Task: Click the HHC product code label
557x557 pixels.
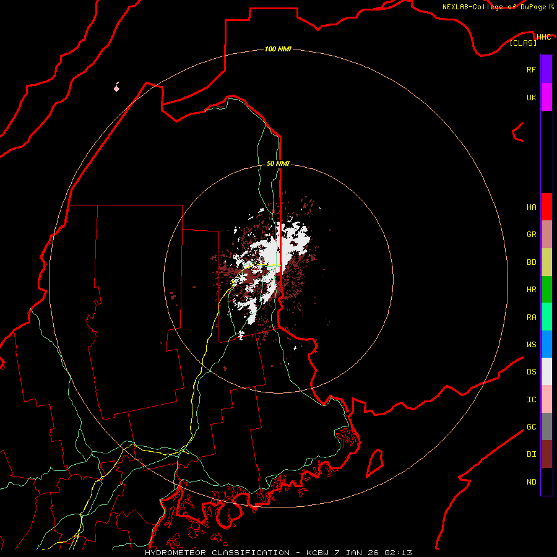Action: [x=543, y=37]
